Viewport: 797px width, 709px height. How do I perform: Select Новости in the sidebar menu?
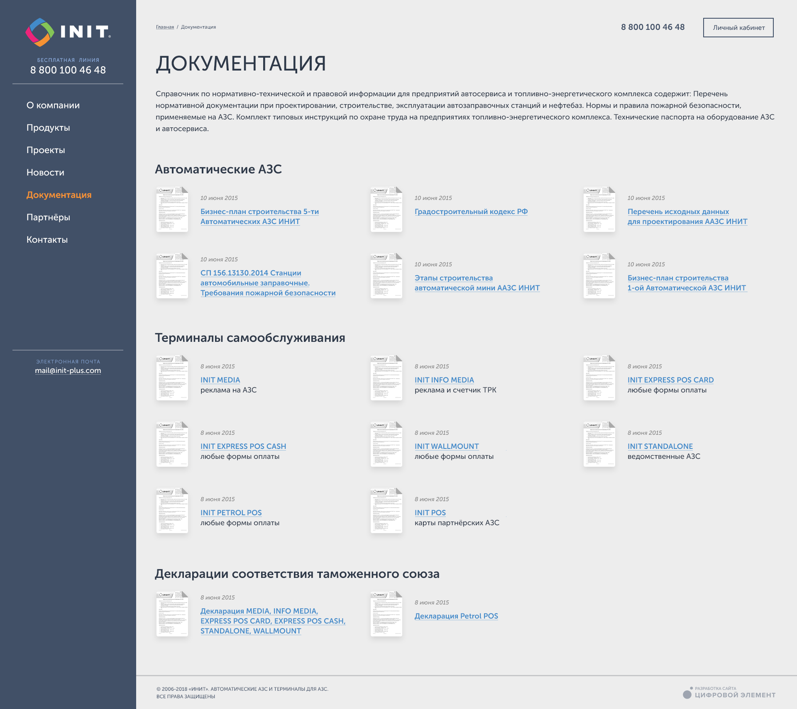pos(45,173)
